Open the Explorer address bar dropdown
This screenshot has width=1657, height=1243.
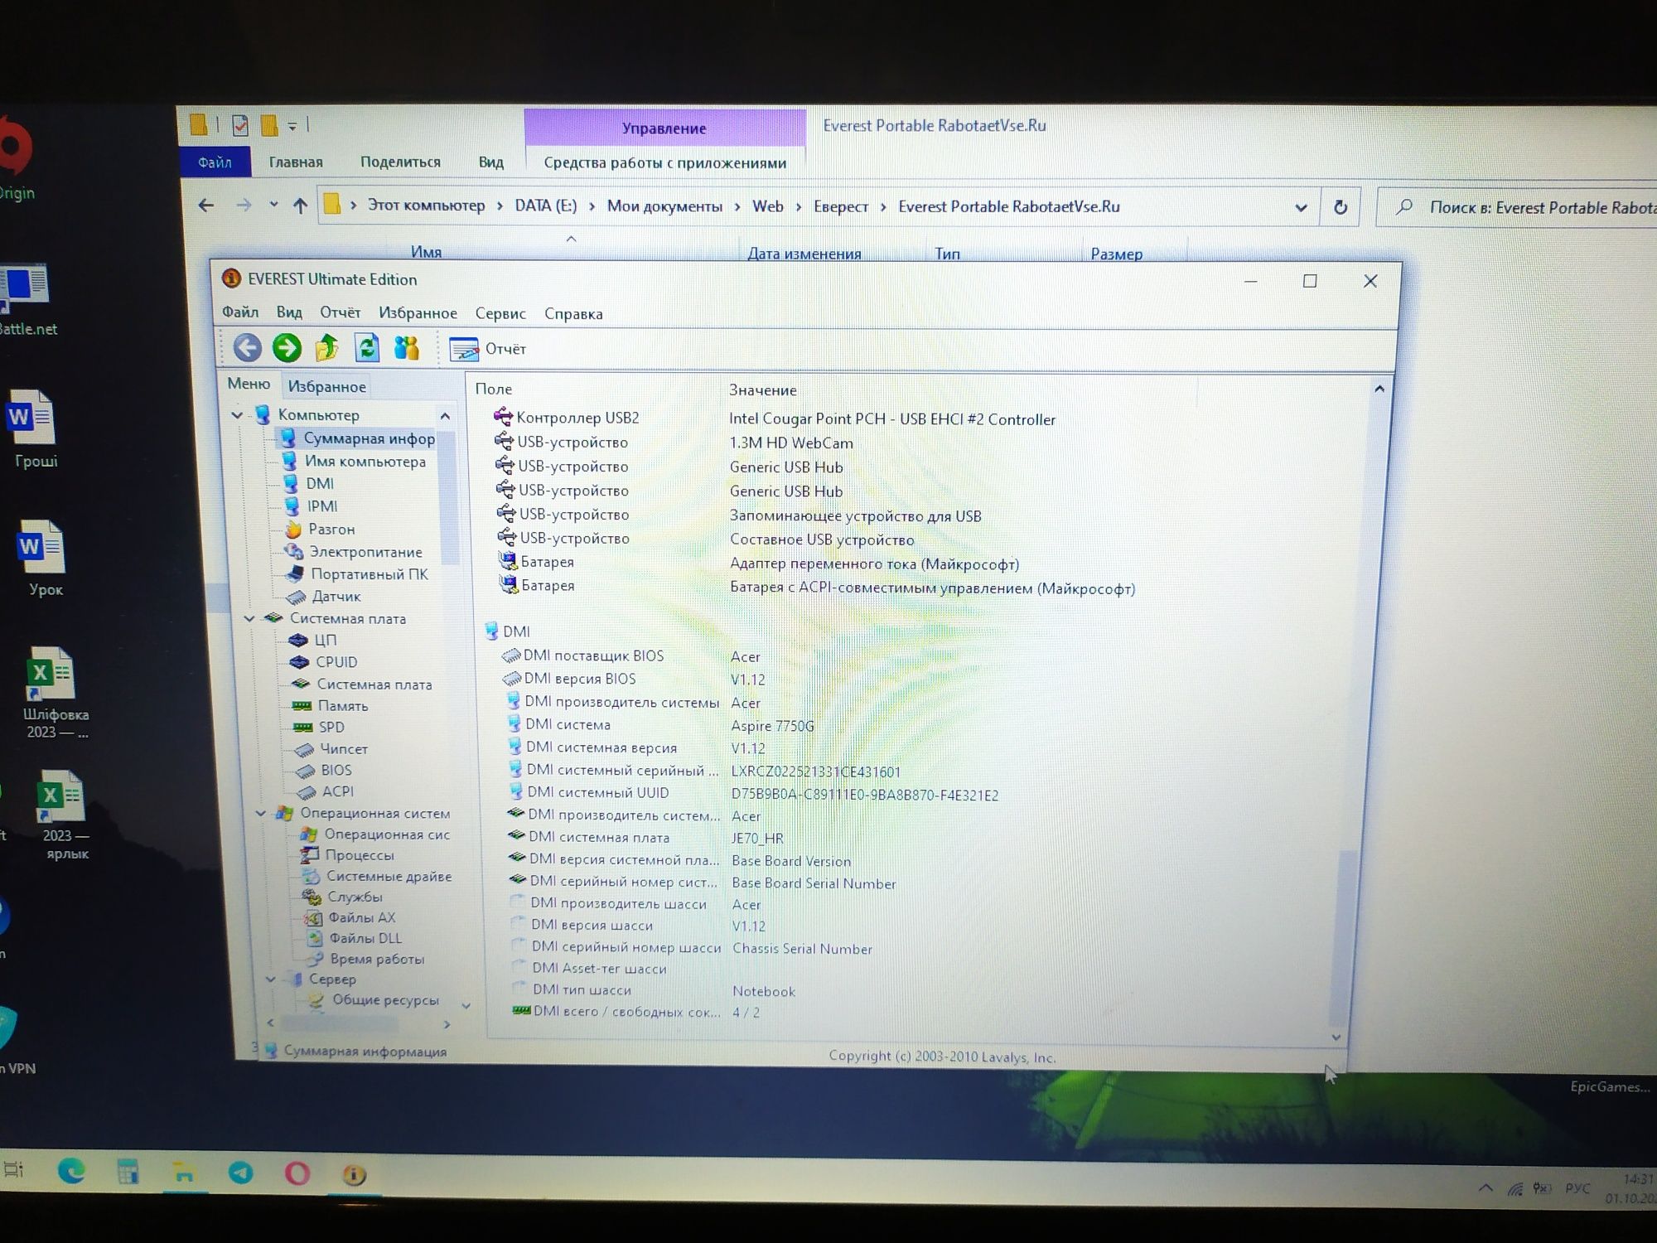(x=1301, y=207)
